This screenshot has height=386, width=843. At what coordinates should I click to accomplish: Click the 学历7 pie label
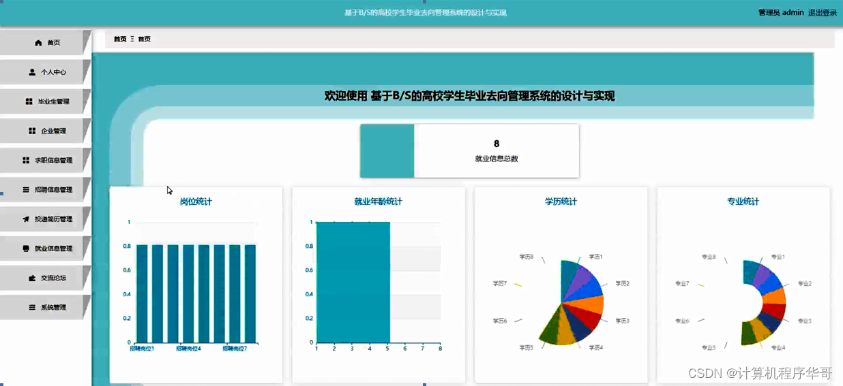(500, 283)
